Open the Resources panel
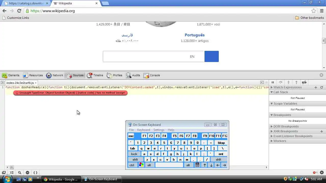The width and height of the screenshot is (326, 183). (x=33, y=75)
